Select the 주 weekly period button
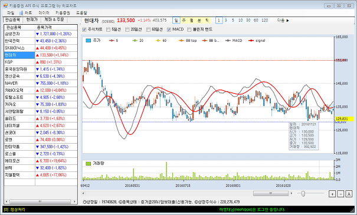The height and width of the screenshot is (215, 357). tap(184, 20)
